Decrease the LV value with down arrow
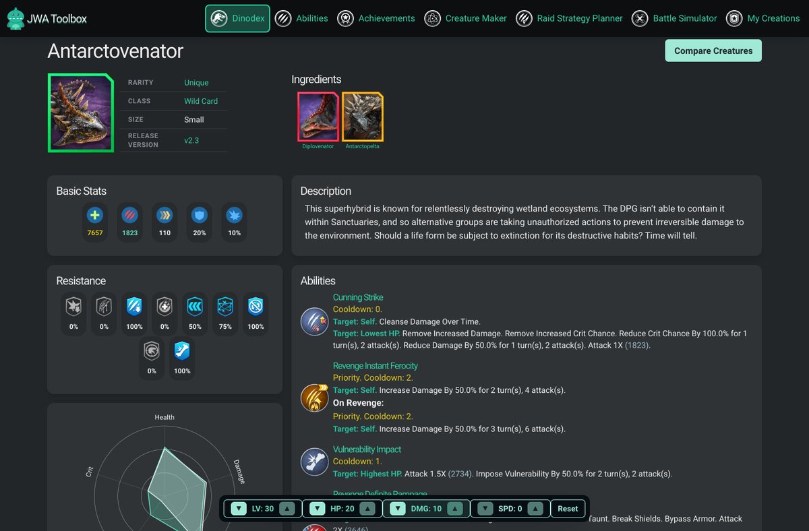Screen dimensions: 809x531 [239, 509]
